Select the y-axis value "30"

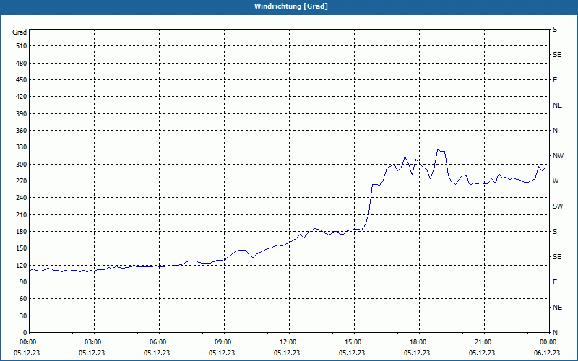[23, 316]
